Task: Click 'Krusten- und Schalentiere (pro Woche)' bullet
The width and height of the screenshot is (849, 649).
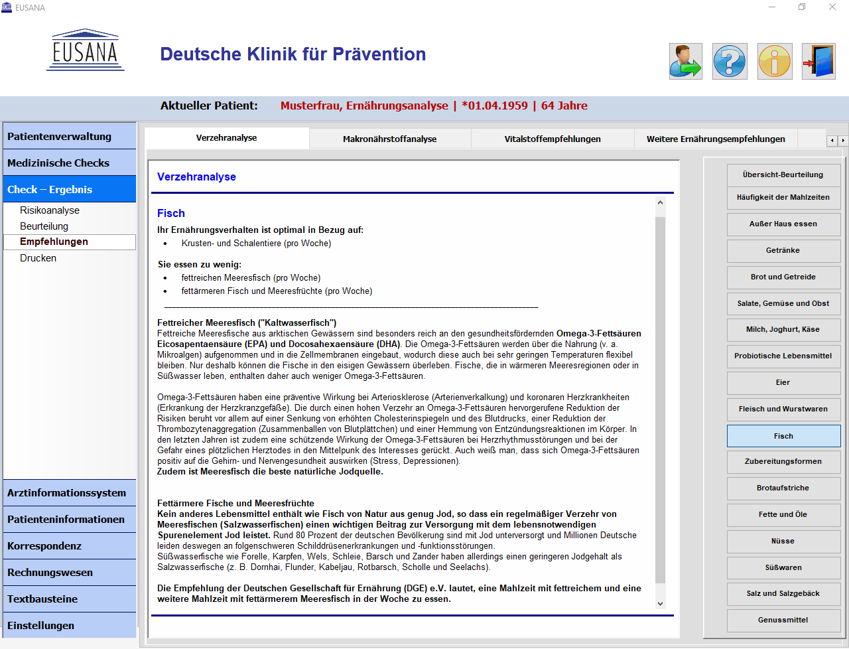Action: click(x=256, y=243)
